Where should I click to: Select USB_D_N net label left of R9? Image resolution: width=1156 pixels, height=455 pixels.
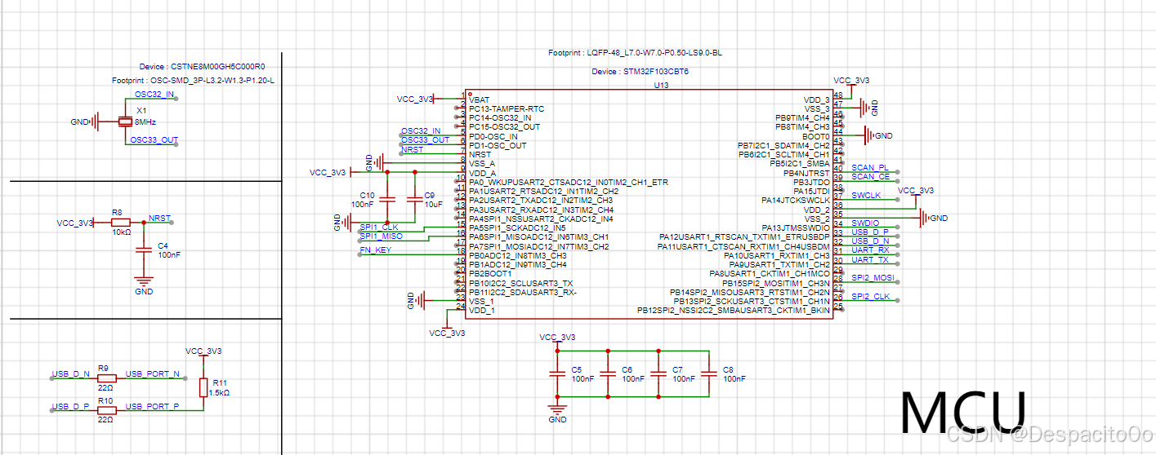click(x=71, y=374)
